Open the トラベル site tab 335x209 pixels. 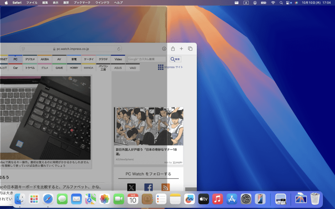[x=30, y=68]
